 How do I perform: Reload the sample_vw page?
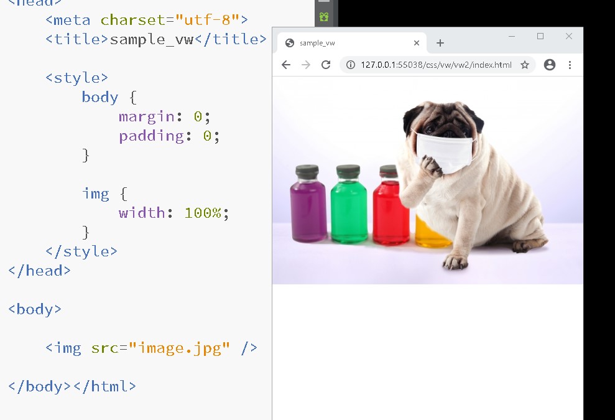point(325,65)
